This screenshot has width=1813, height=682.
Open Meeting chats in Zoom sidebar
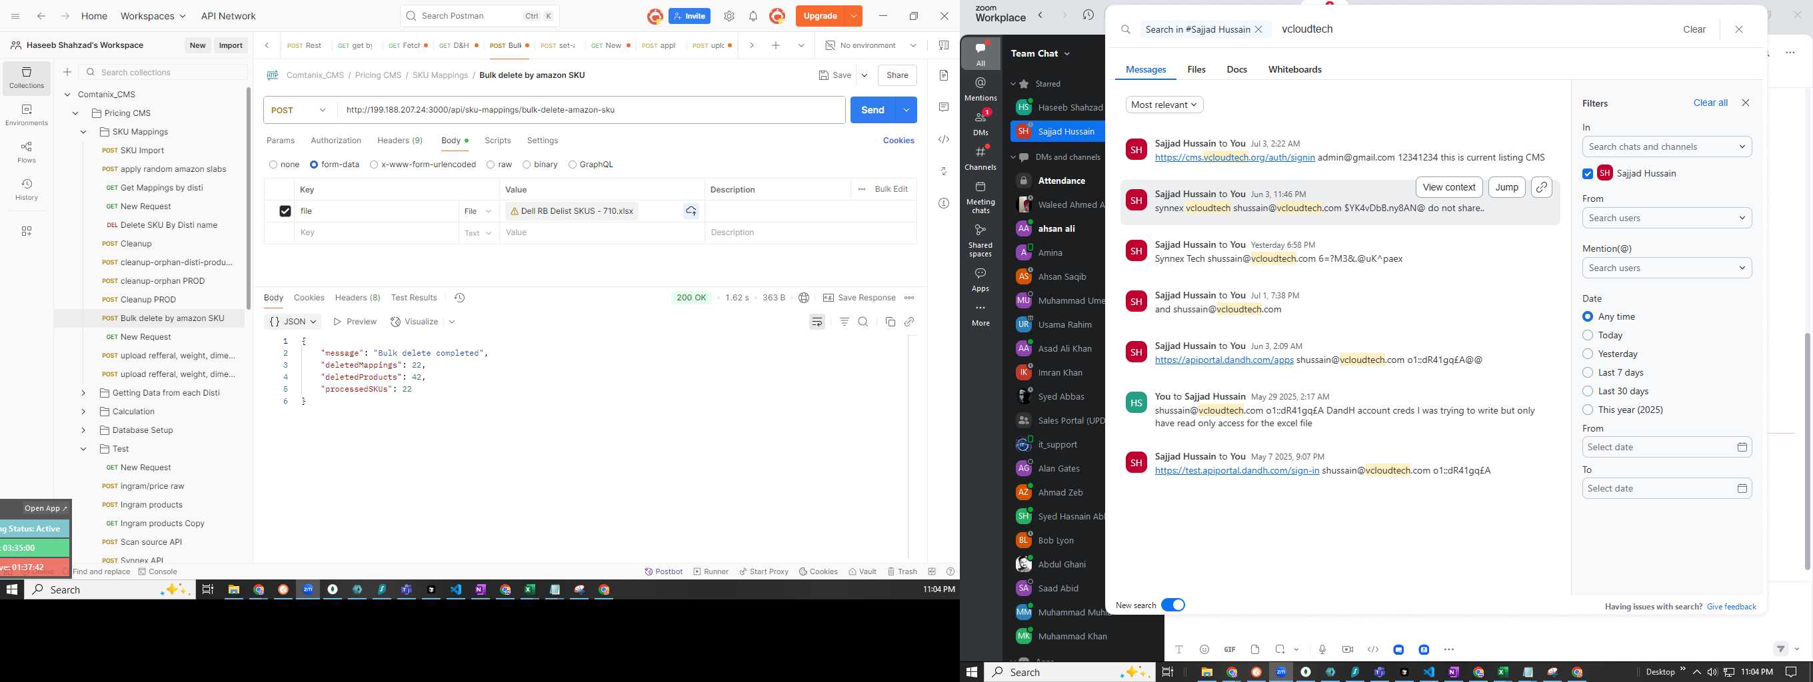tap(980, 197)
